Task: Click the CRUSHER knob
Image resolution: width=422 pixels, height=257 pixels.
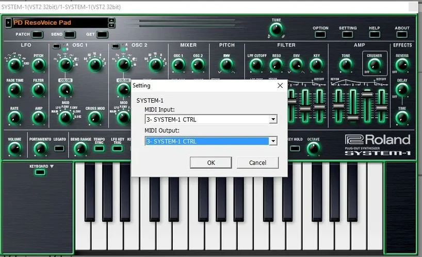Action: click(375, 65)
